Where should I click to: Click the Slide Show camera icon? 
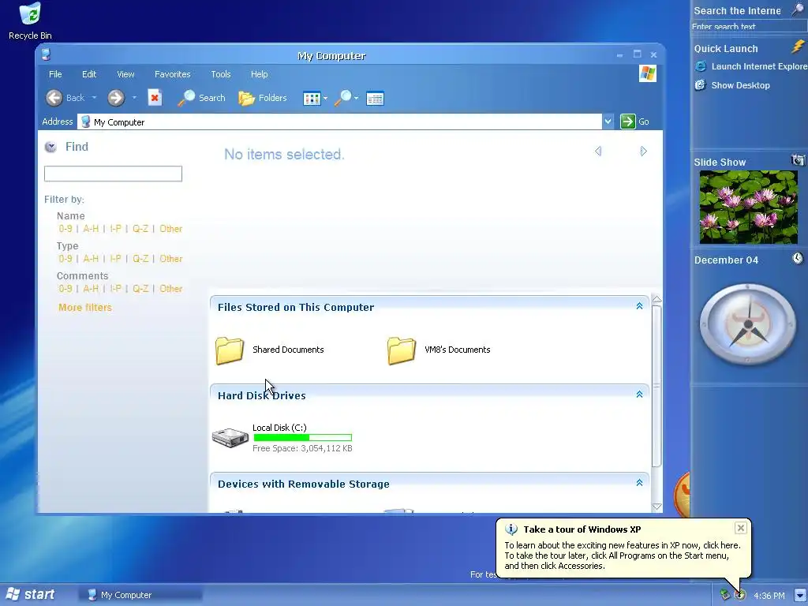(798, 160)
